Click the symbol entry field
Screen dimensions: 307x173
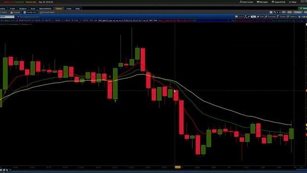(7, 17)
